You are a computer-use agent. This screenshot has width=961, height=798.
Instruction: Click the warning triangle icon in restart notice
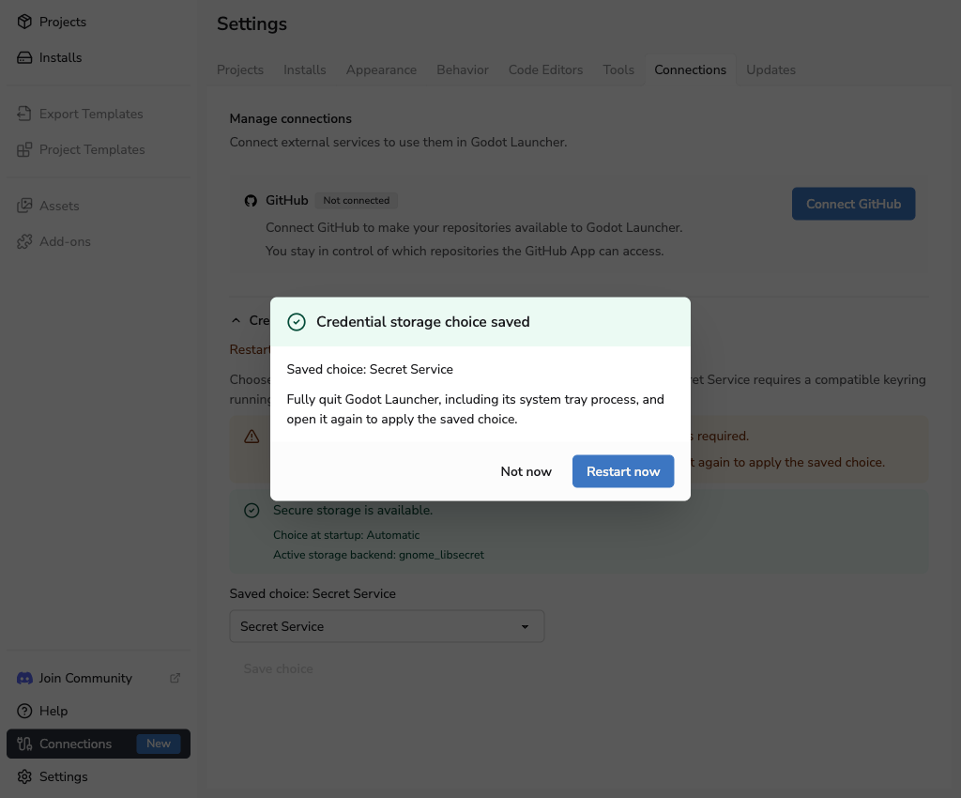click(x=252, y=437)
